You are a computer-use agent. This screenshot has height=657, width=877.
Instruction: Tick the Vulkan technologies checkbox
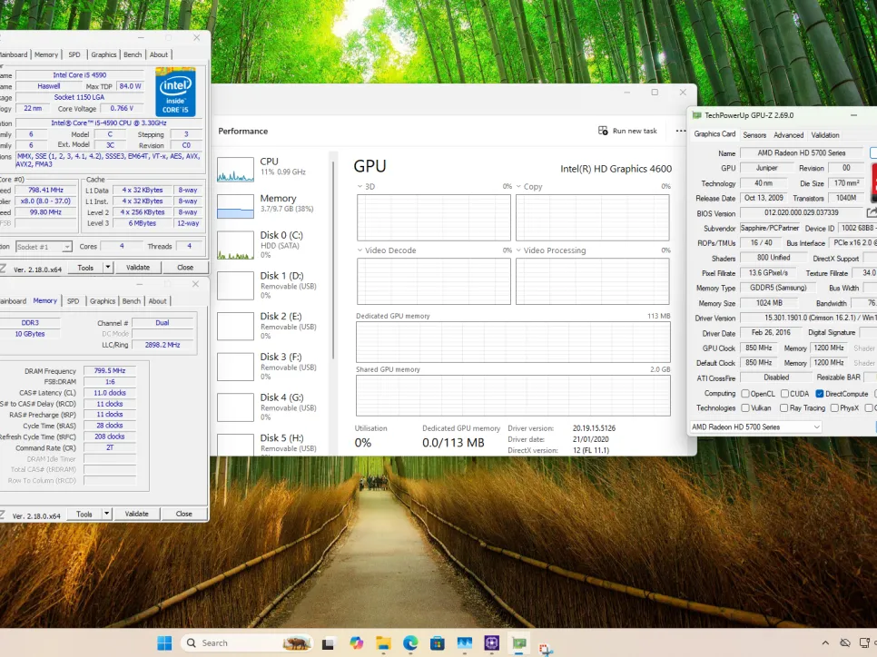tap(745, 408)
